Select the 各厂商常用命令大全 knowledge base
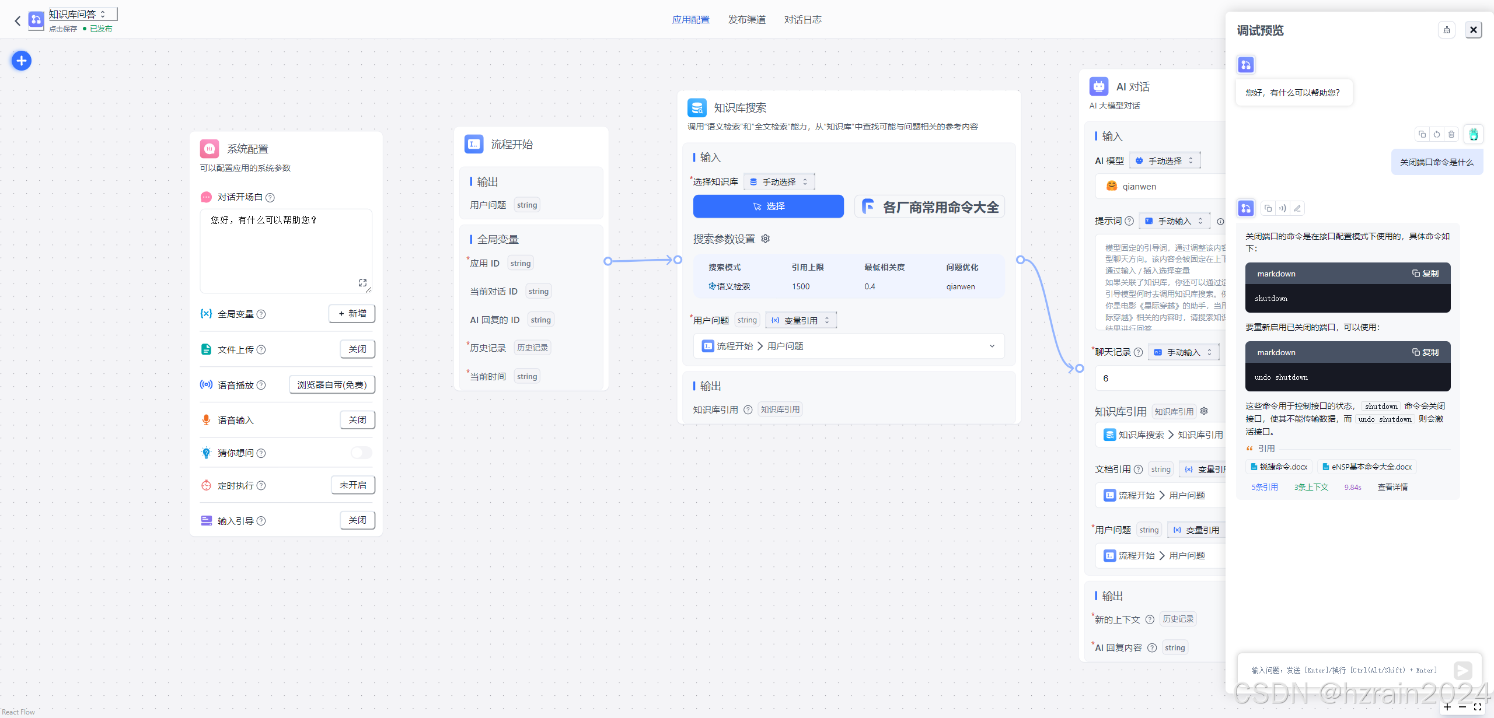The image size is (1494, 718). (x=929, y=206)
